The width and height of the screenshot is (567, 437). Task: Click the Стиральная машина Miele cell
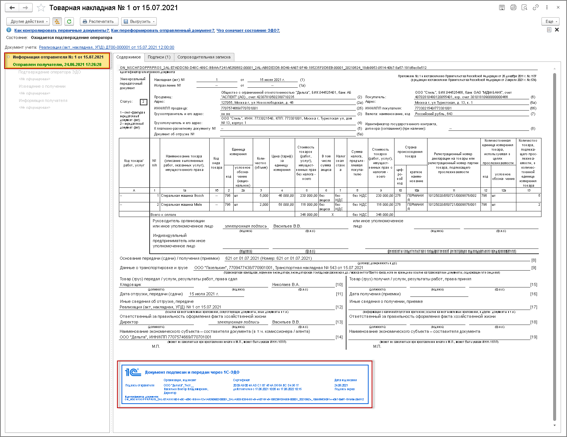[x=184, y=207]
